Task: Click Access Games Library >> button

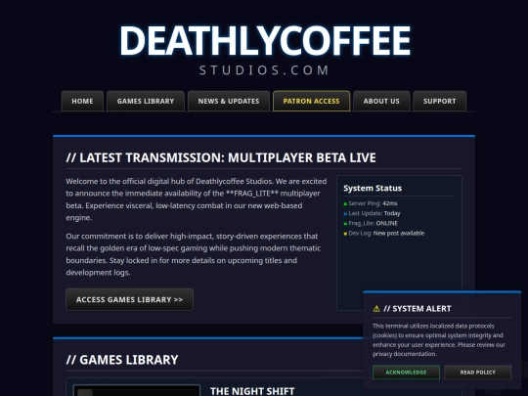Action: [x=130, y=299]
